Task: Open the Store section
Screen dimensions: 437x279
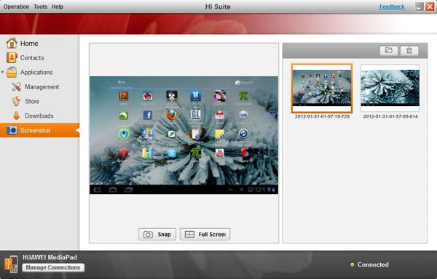Action: point(32,101)
